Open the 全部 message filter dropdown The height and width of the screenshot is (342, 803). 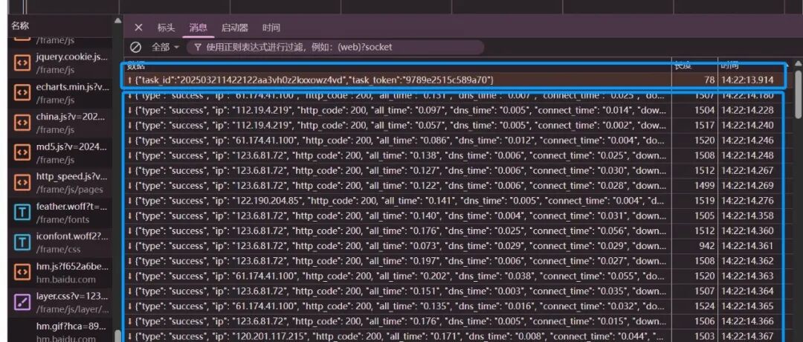[x=165, y=47]
